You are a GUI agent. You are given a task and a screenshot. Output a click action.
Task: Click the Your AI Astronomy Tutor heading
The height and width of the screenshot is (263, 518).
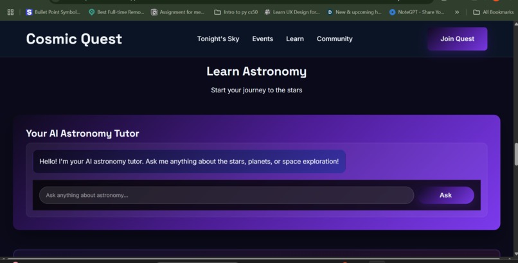click(x=83, y=133)
